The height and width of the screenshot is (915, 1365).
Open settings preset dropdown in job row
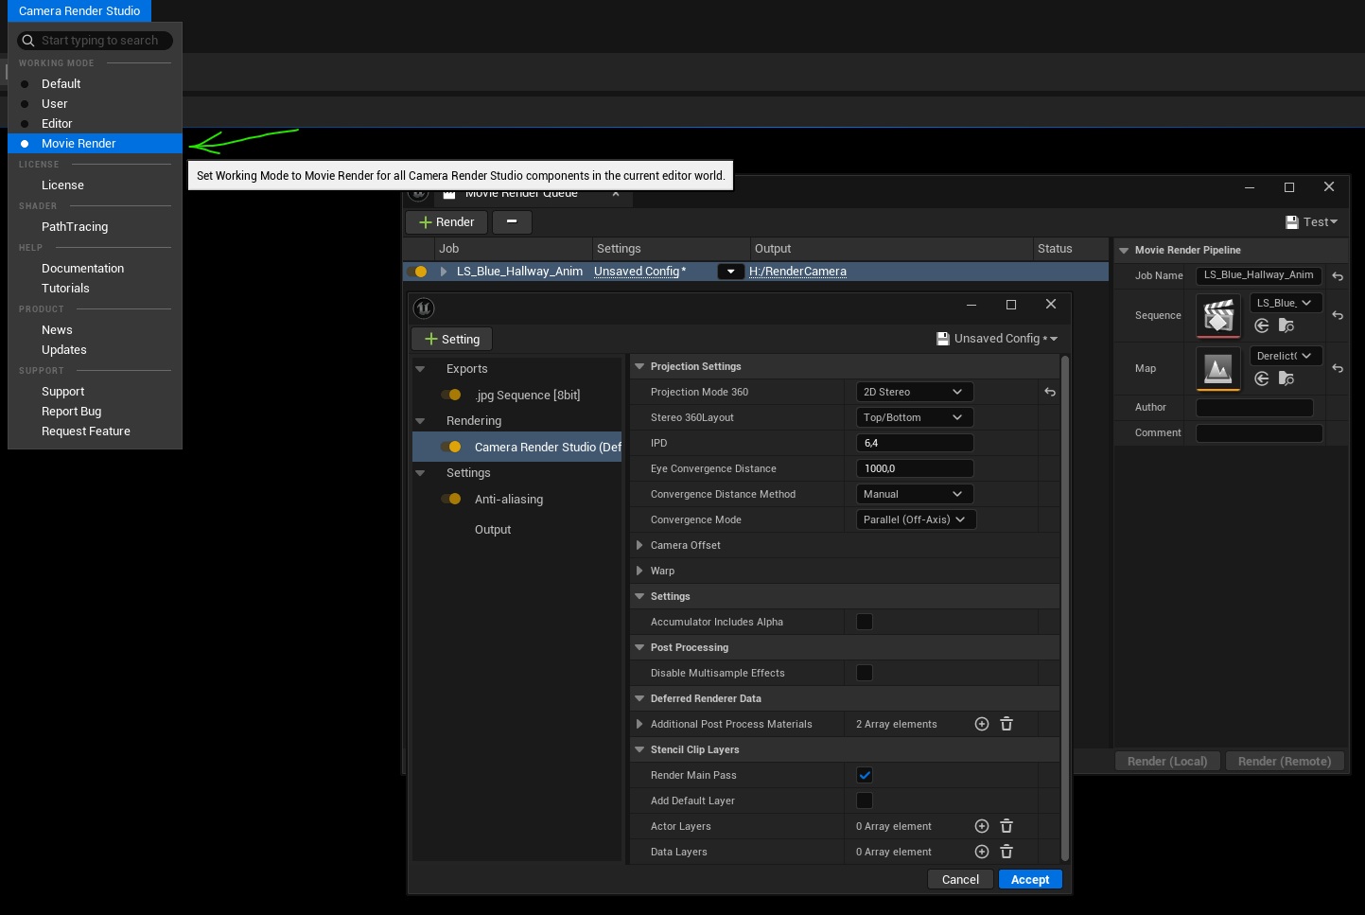click(x=731, y=272)
